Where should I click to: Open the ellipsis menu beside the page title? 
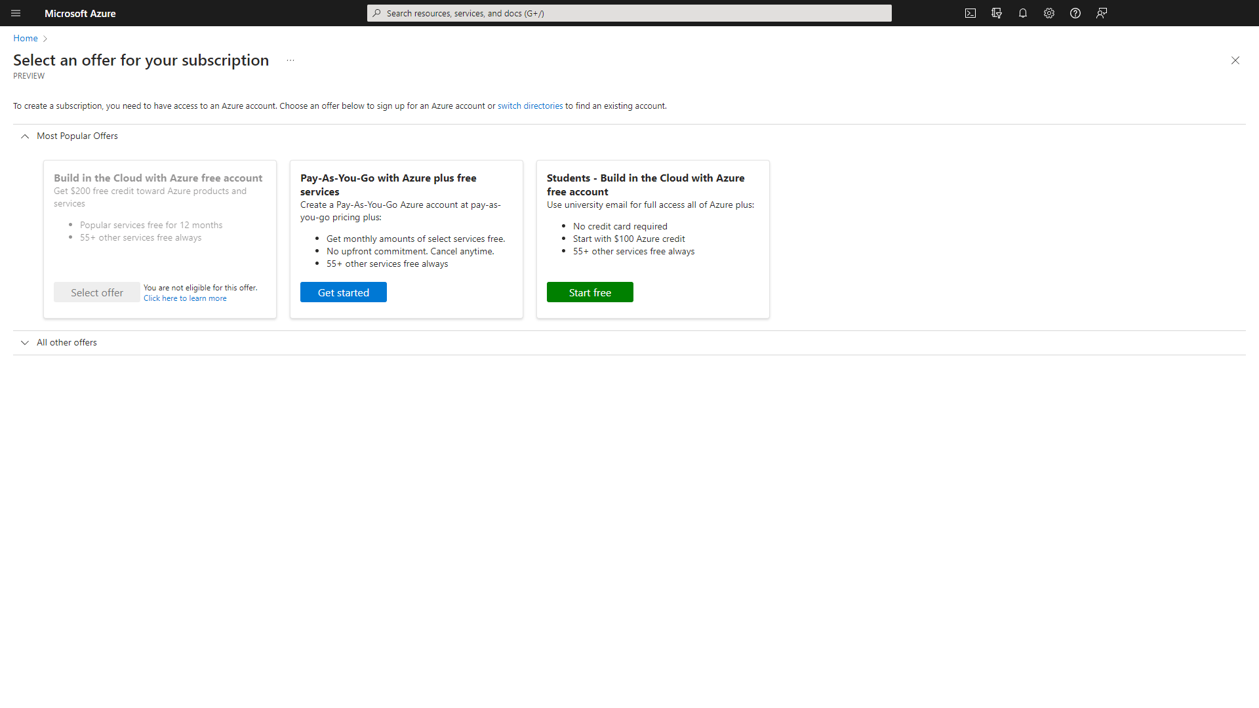290,60
